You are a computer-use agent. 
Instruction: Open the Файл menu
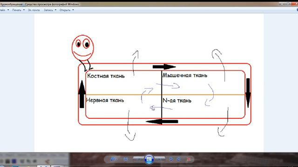[4, 10]
